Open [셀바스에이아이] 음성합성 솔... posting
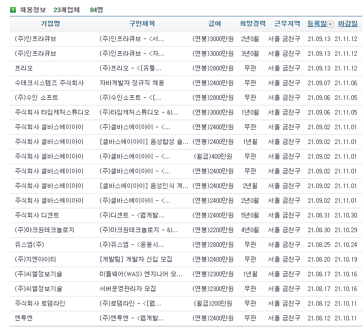Image resolution: width=364 pixels, height=329 pixels. 144,141
